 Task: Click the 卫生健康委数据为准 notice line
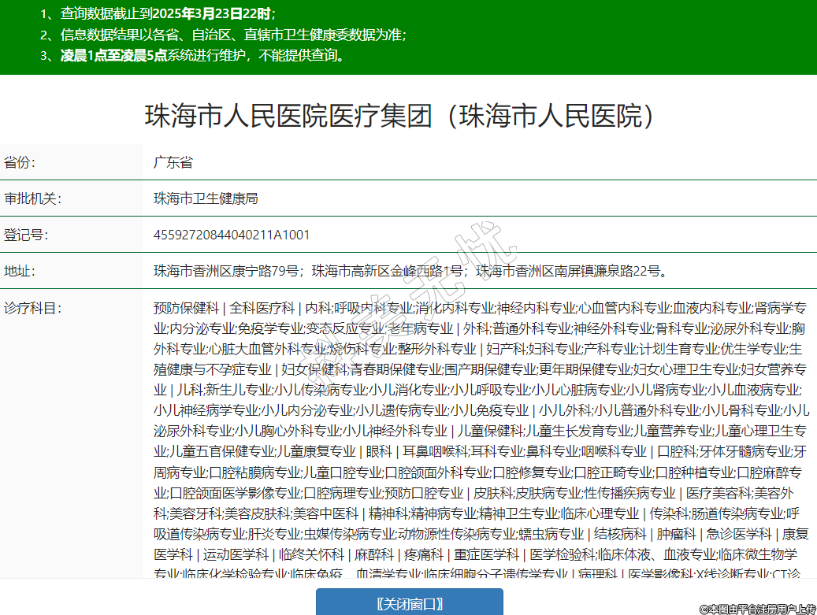(223, 35)
